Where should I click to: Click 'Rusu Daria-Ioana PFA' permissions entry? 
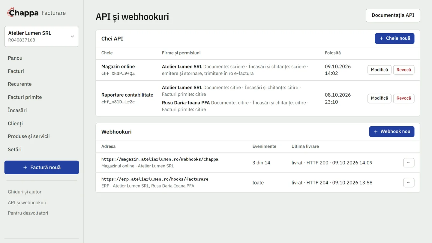[x=186, y=103]
